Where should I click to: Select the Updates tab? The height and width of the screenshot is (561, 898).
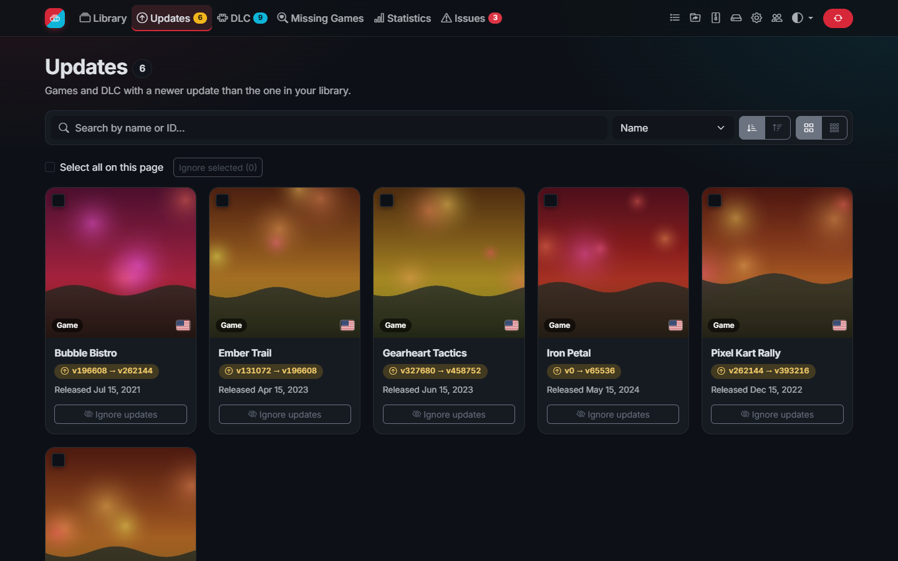click(171, 18)
